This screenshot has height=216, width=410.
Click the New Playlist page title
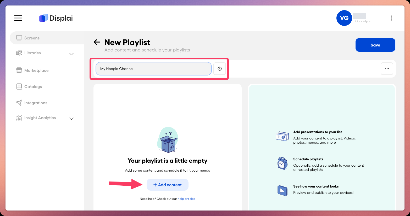(127, 42)
